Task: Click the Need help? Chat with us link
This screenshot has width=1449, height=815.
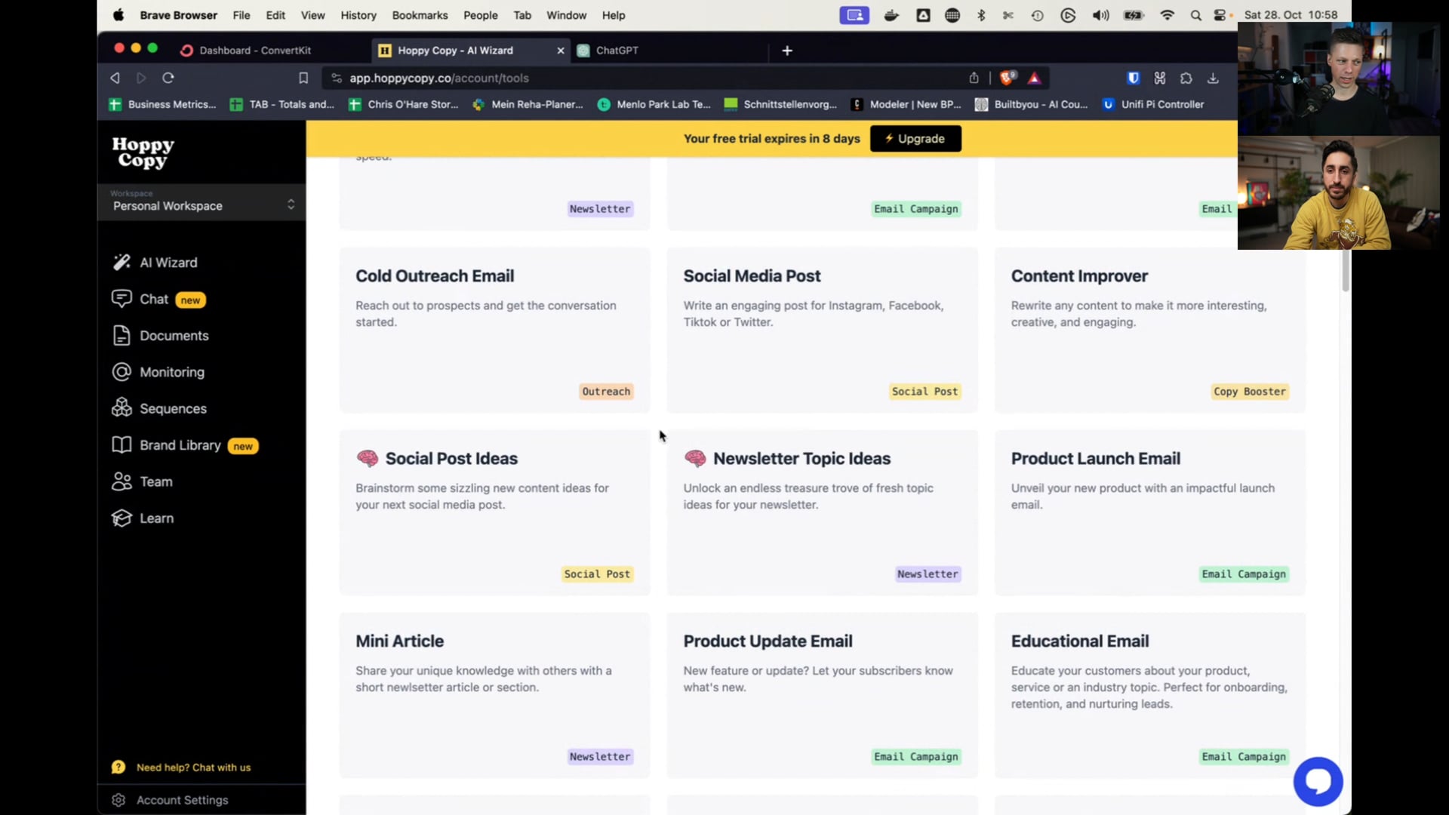Action: (x=193, y=767)
